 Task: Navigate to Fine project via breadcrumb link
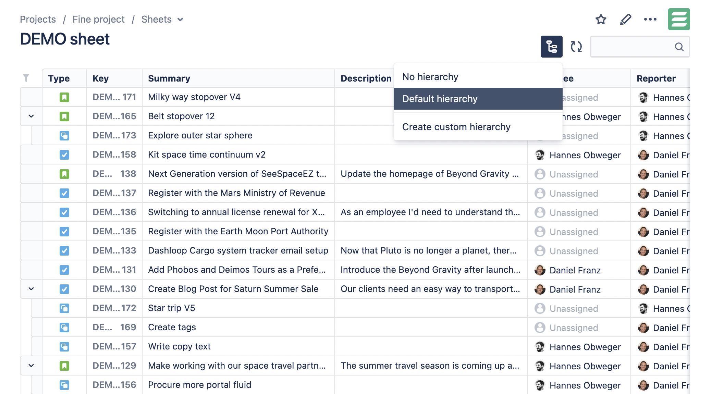tap(98, 19)
